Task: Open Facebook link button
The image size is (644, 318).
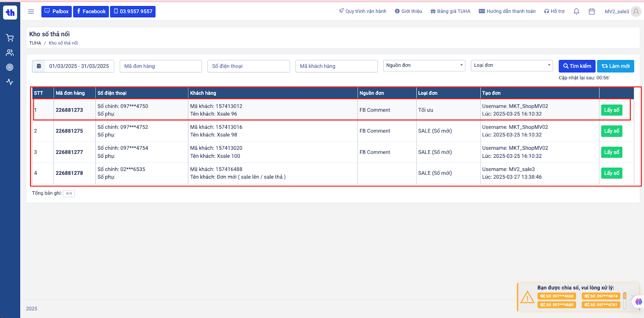Action: coord(91,11)
